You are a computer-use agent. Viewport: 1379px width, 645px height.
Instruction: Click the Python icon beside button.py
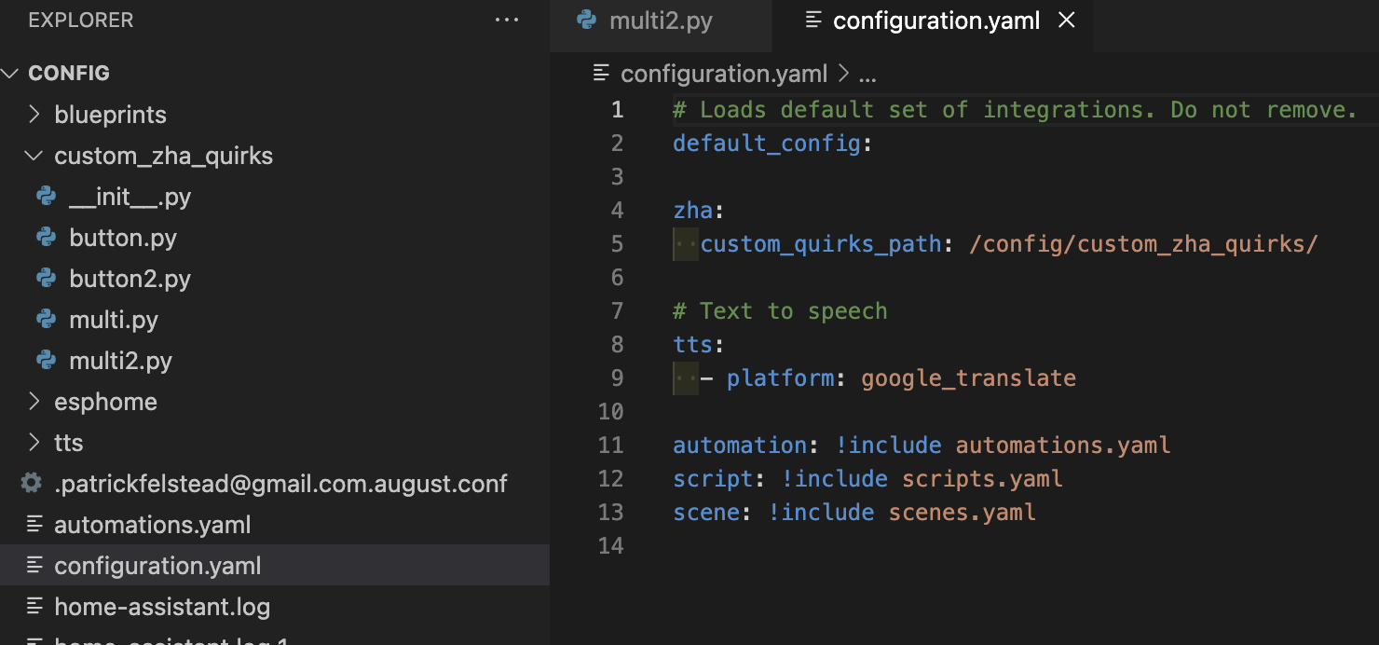coord(47,238)
